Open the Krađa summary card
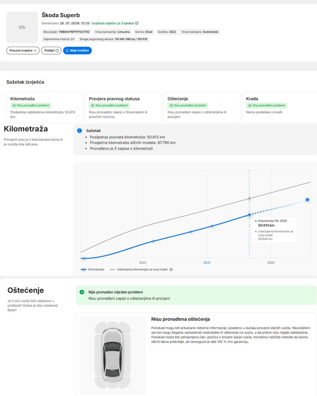Viewport: 317px width, 396px height. [x=279, y=107]
